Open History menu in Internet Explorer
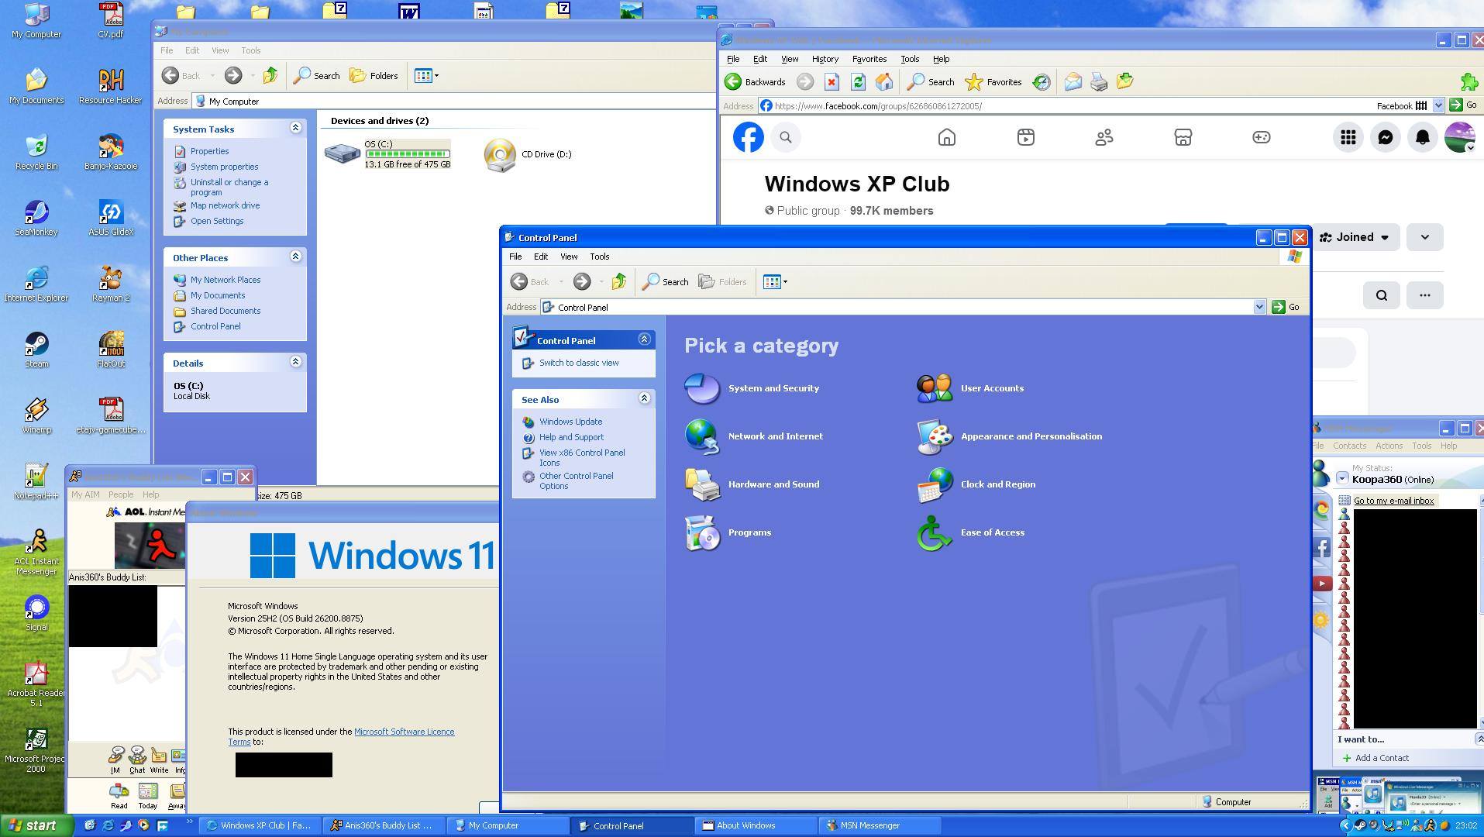The width and height of the screenshot is (1484, 837). [x=825, y=59]
